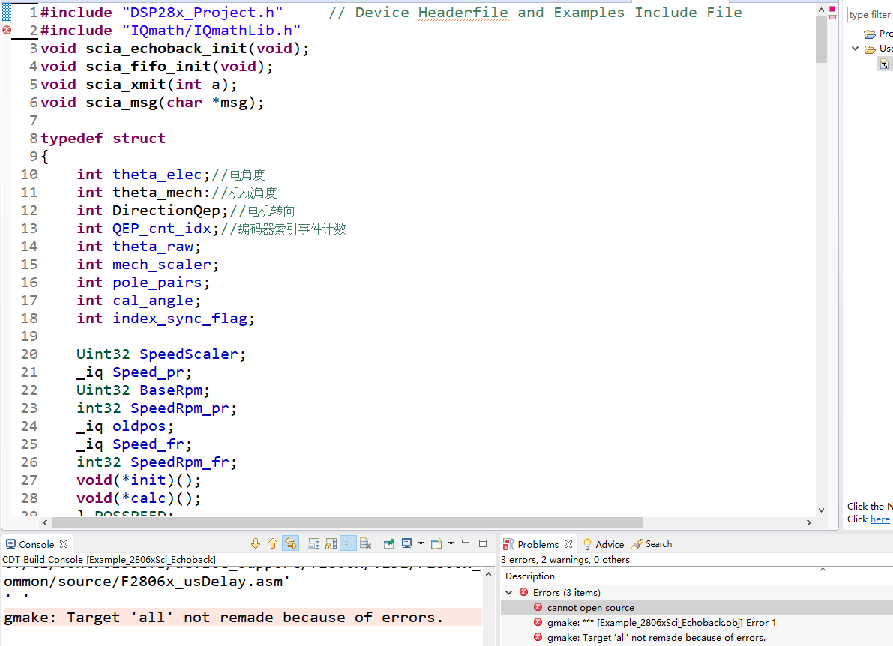Click line number 19 in gutter

coord(29,336)
